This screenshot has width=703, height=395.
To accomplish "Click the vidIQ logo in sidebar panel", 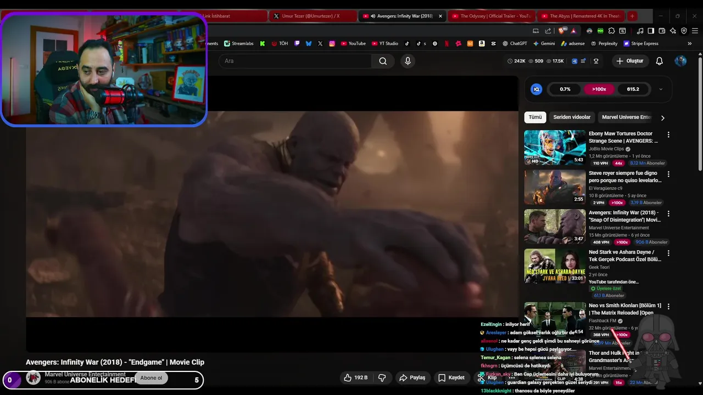I will (x=537, y=89).
